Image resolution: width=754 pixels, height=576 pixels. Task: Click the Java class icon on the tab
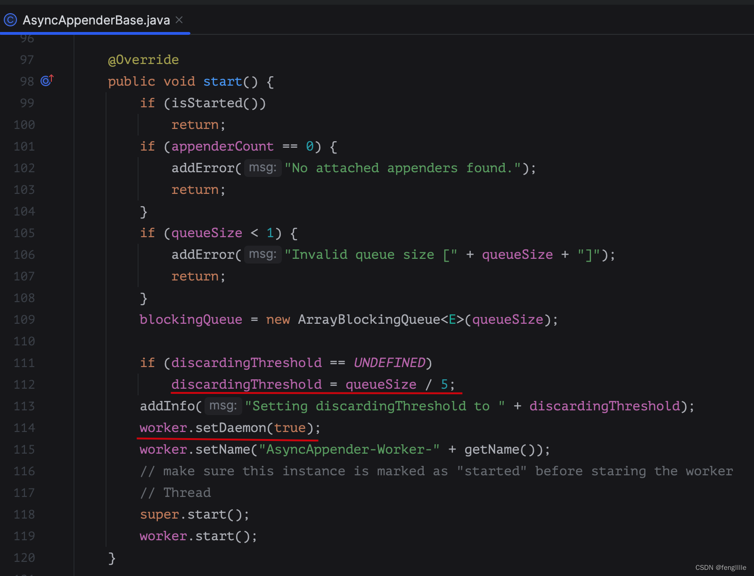point(10,20)
